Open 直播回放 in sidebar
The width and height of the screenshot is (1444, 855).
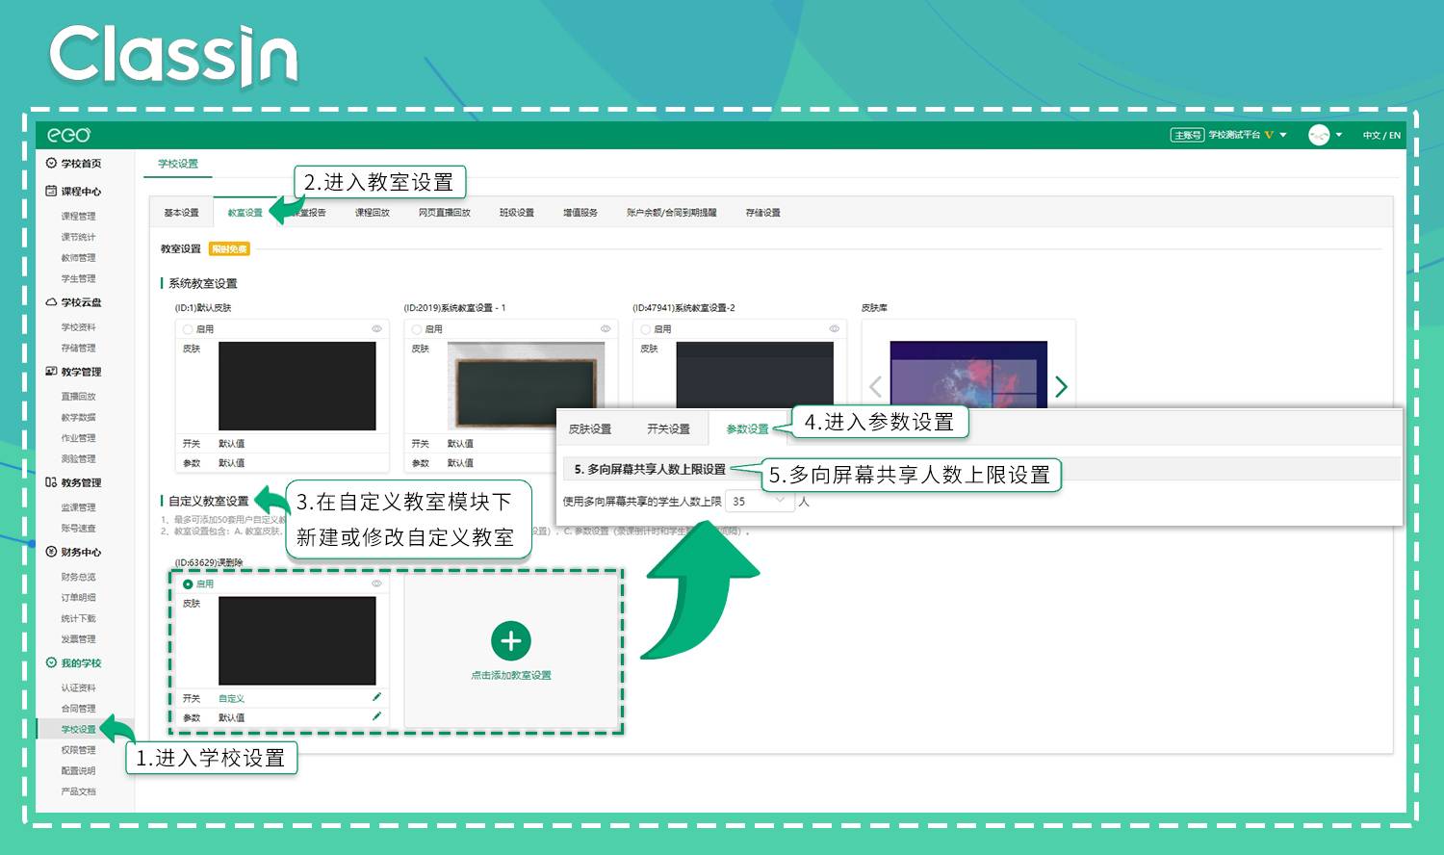(x=78, y=397)
